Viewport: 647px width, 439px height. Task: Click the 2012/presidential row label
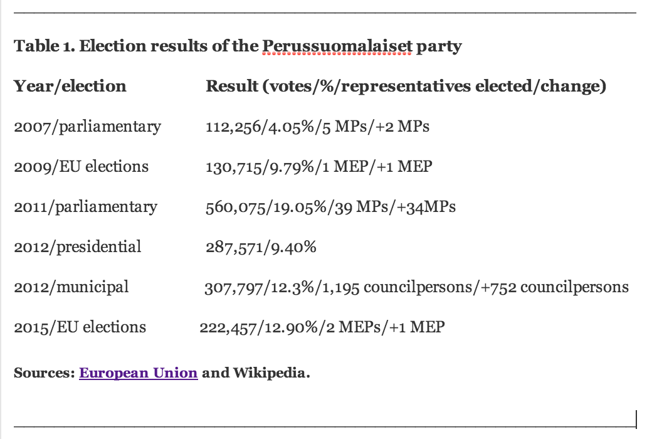78,246
